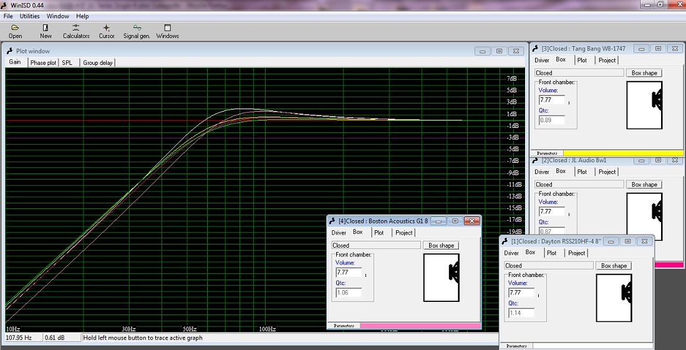This screenshot has height=350, width=686.
Task: Click speaker box diagram in Tang Bang window
Action: click(x=644, y=105)
